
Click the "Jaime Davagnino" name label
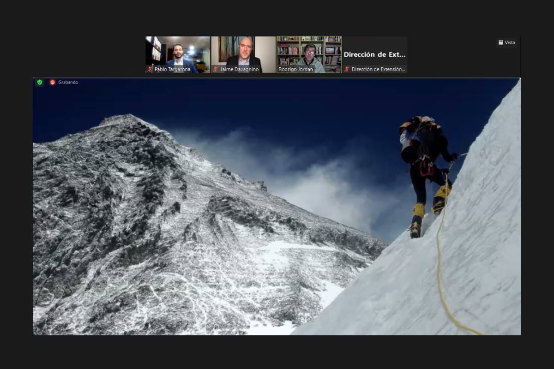pos(240,70)
